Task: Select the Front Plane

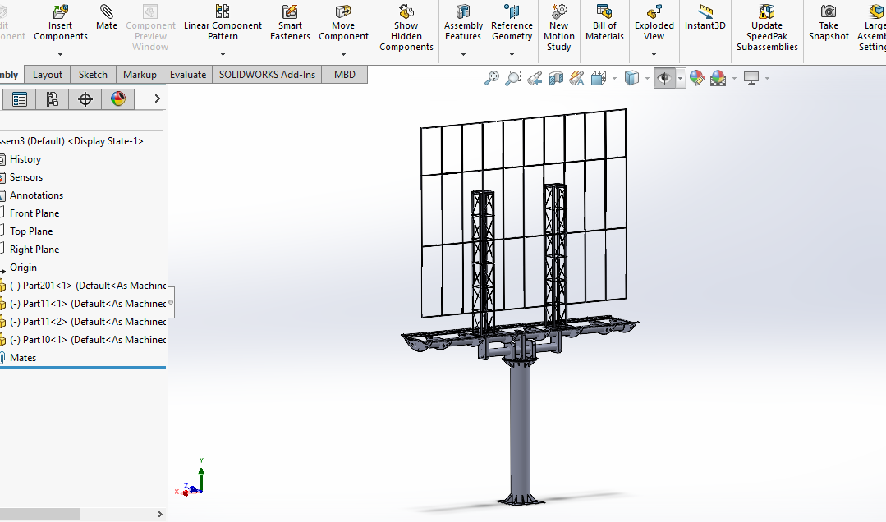Action: (x=34, y=213)
